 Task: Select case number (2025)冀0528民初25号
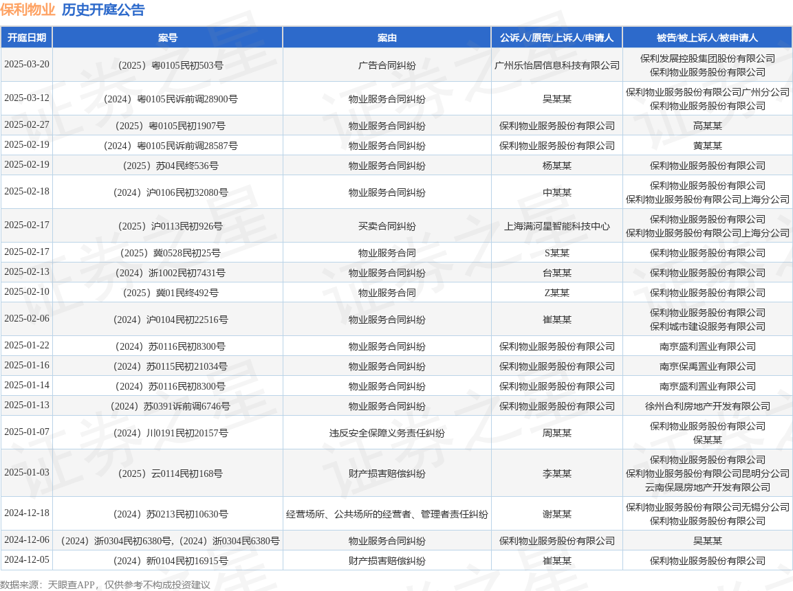(x=167, y=253)
